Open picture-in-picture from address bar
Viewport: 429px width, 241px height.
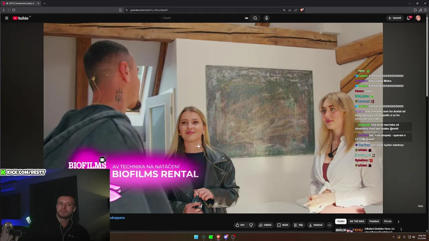[x=290, y=10]
